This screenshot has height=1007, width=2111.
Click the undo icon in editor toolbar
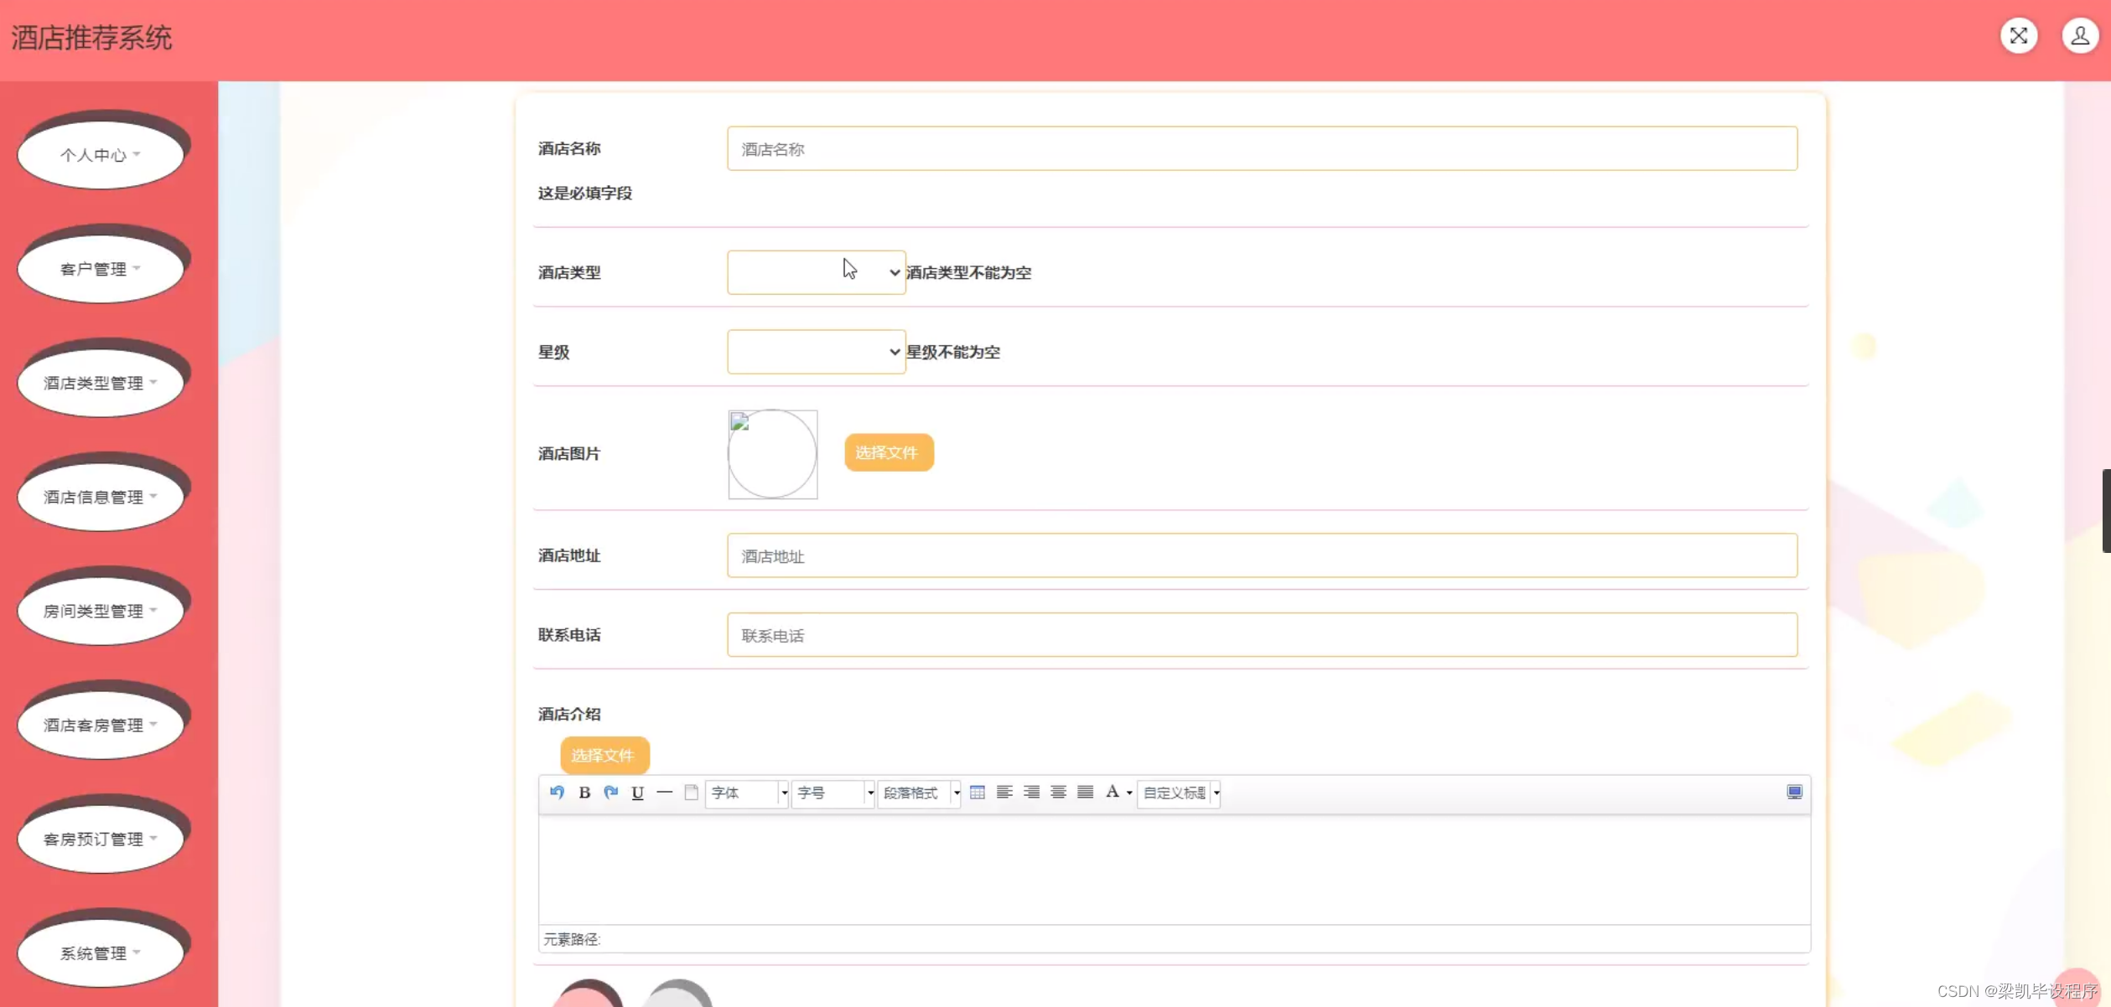[x=557, y=793]
